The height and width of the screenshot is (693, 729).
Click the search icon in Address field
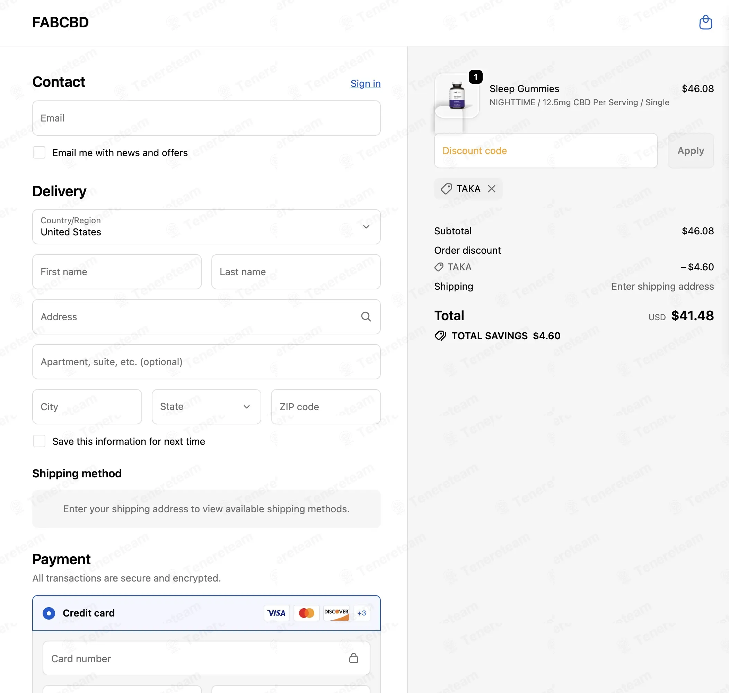tap(366, 317)
